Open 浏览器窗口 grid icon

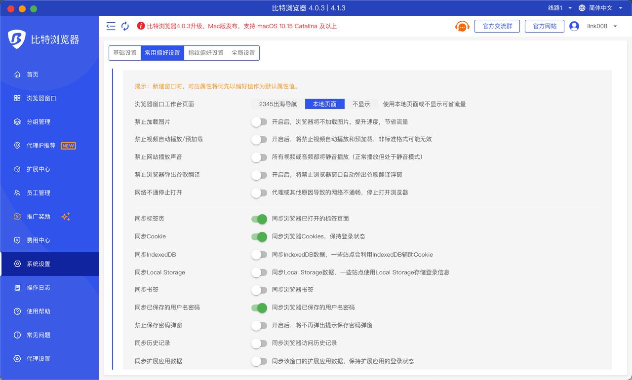point(17,98)
